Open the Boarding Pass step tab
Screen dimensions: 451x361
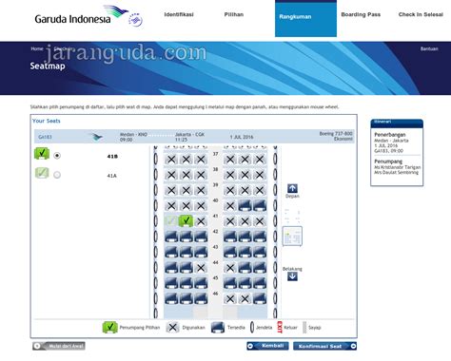pos(361,14)
